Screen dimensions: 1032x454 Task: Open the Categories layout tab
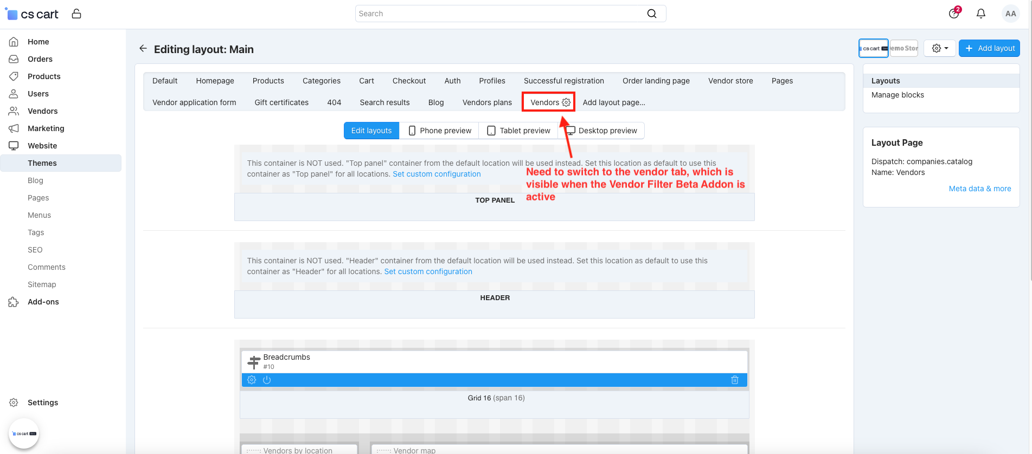tap(322, 81)
